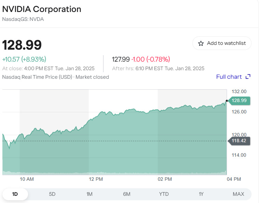The image size is (268, 203).
Task: Click the 02 PM time axis label
Action: (165, 179)
